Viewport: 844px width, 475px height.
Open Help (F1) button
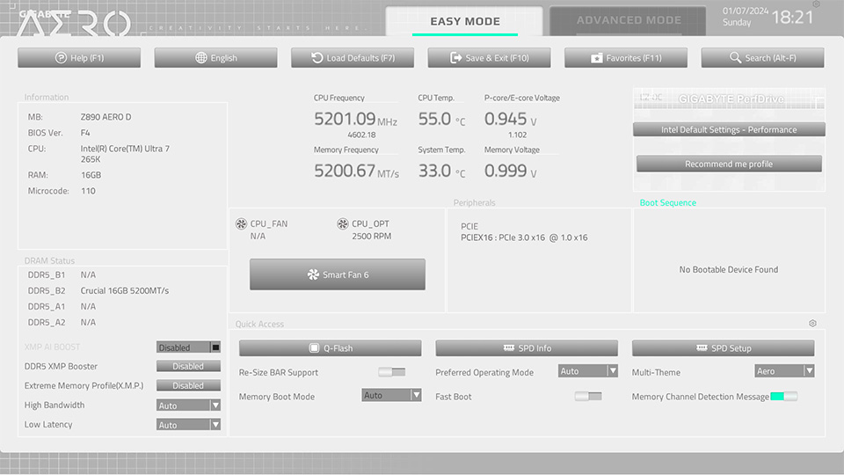79,58
